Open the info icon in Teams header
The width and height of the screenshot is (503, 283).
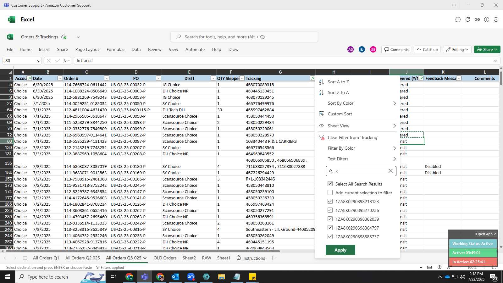click(x=487, y=19)
